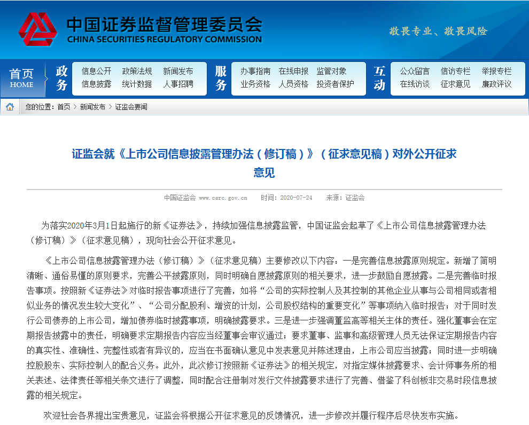Click the 中国证券监督管理委员会 site title
529x425 pixels.
(164, 25)
